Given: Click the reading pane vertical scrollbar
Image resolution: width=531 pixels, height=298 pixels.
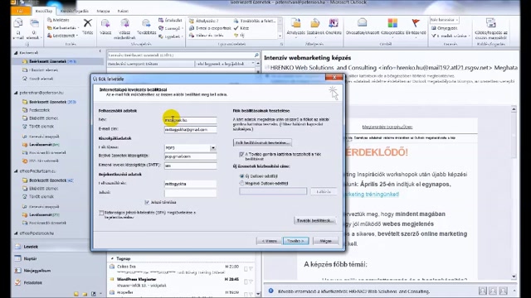Looking at the screenshot, I should click(514, 193).
